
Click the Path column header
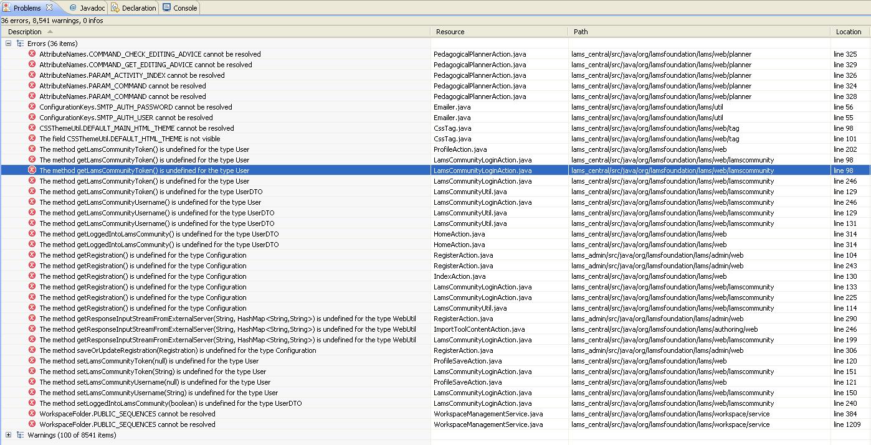click(581, 32)
